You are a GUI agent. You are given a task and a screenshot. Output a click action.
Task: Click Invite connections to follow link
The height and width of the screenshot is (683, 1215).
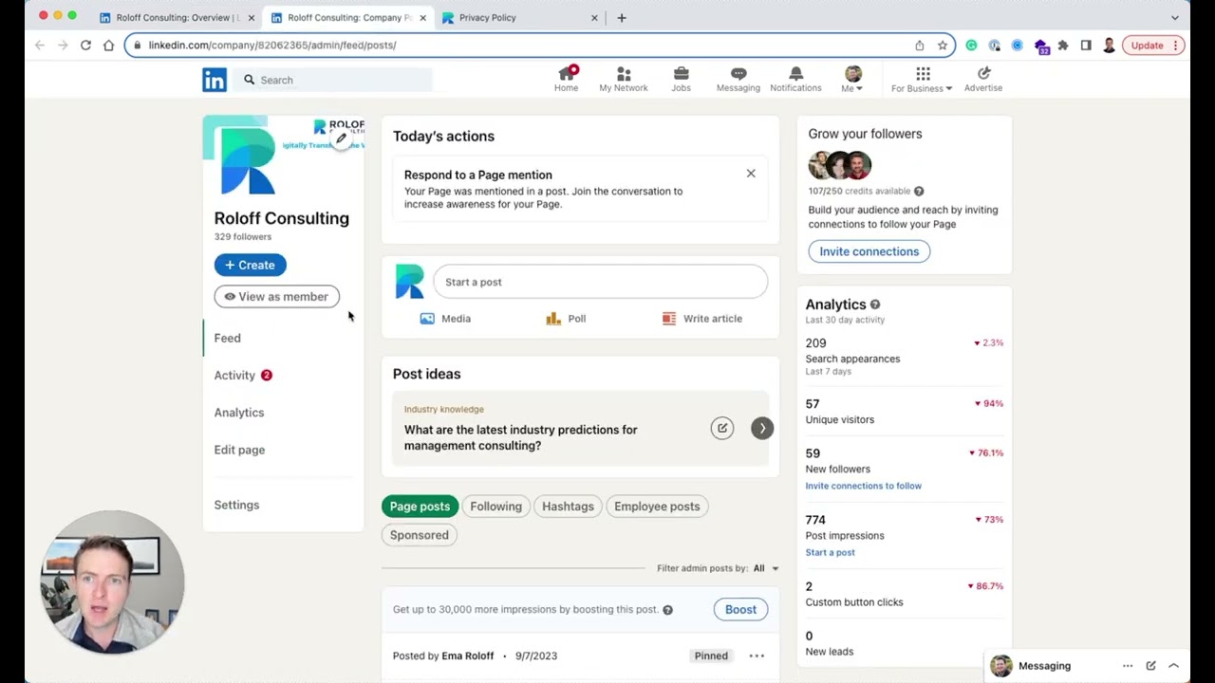coord(863,486)
